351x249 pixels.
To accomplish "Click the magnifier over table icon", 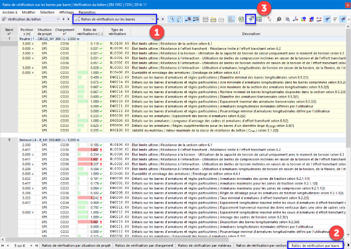I will pyautogui.click(x=288, y=19).
